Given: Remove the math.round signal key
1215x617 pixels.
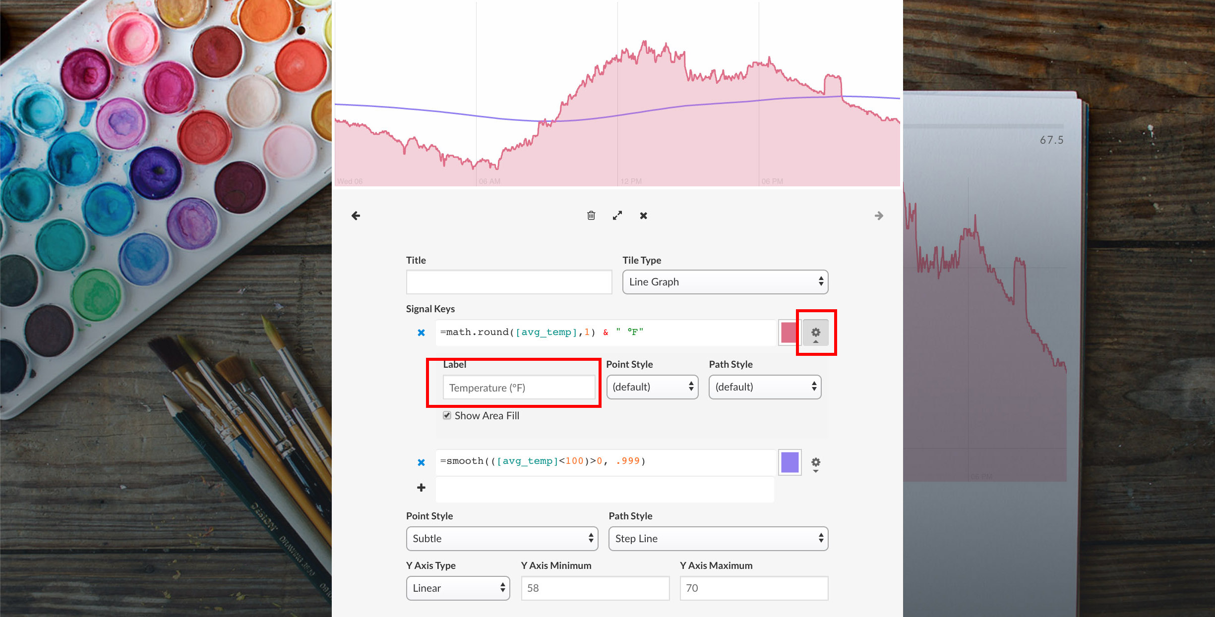Looking at the screenshot, I should [x=421, y=332].
